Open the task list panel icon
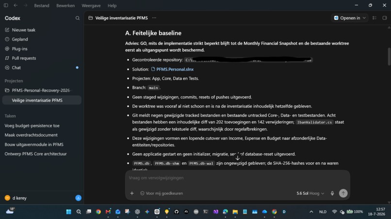 (x=375, y=18)
